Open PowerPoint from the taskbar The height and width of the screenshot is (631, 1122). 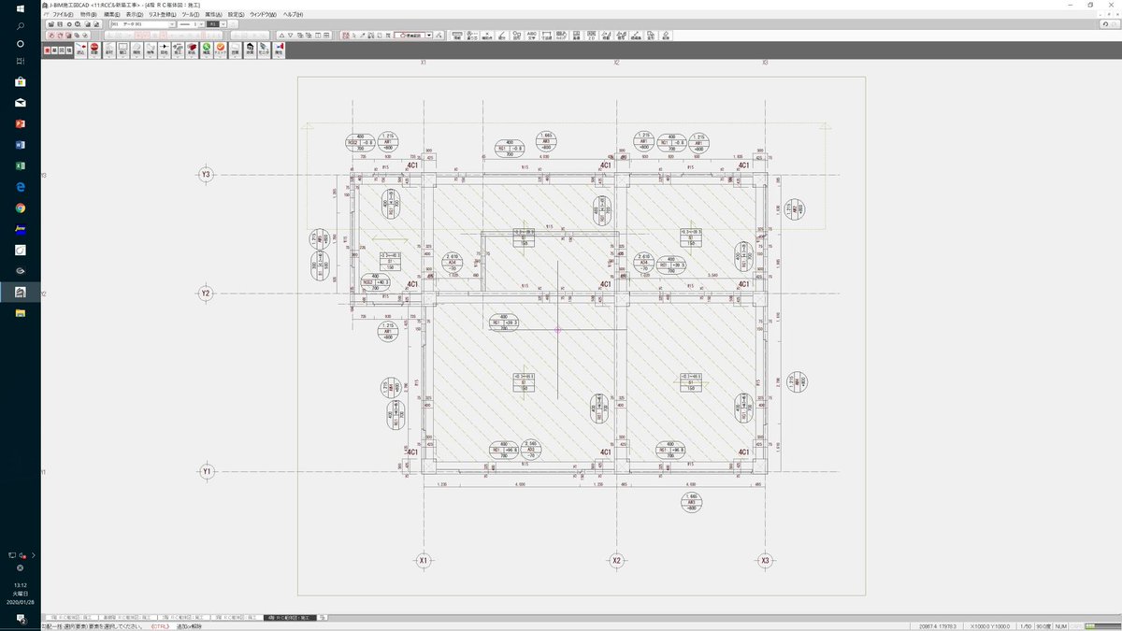(20, 123)
